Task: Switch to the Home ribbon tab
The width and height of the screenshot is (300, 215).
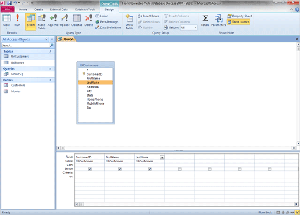Action: click(23, 9)
